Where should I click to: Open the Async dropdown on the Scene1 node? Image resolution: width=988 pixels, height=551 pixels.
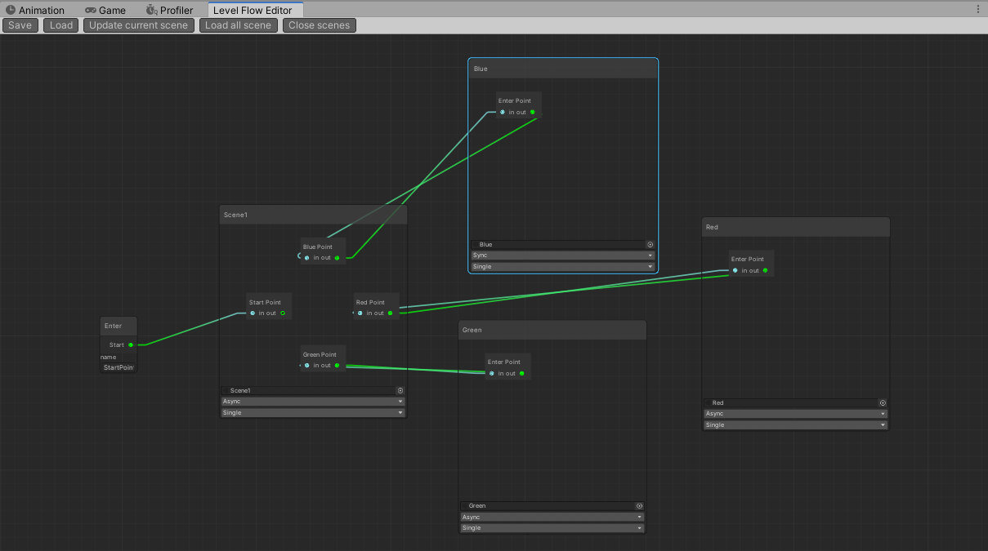(312, 402)
